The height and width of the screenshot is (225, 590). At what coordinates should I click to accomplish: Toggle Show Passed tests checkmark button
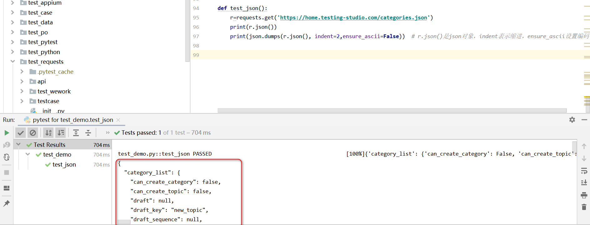pos(20,133)
